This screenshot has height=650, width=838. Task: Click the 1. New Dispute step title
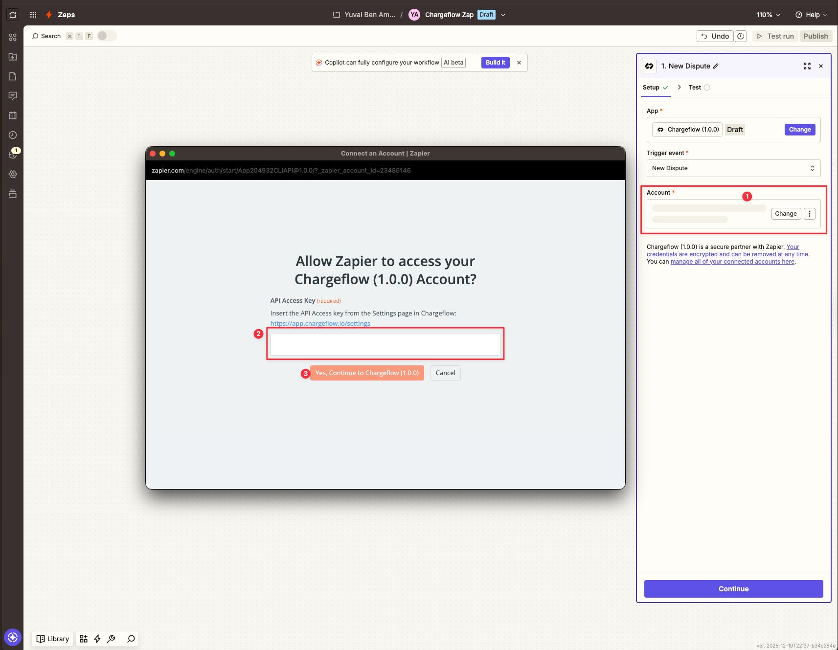[x=685, y=66]
